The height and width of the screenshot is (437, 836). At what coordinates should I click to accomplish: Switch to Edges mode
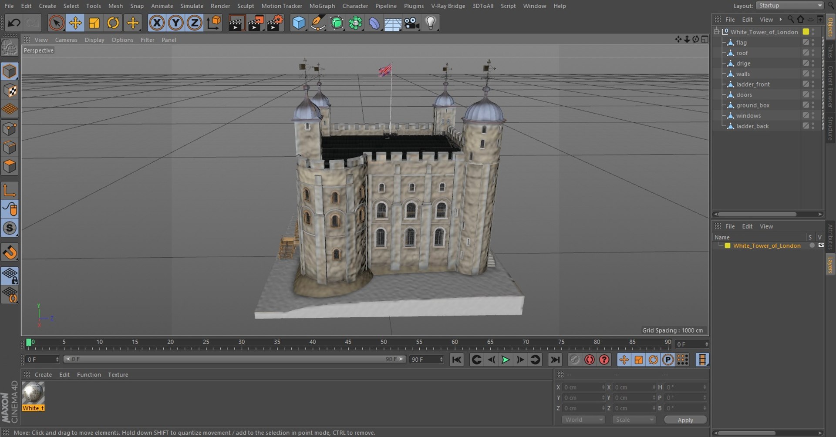10,148
